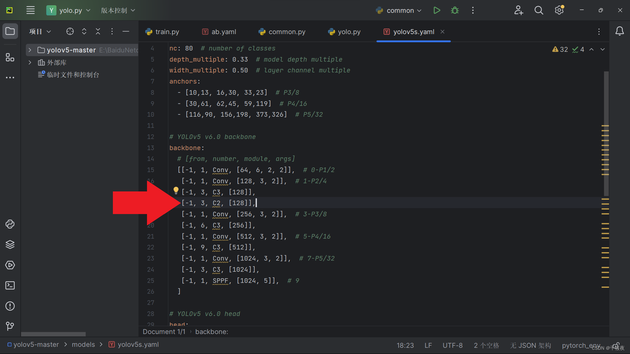Open the 无 JSON 架构 schema selector
Screen dimensions: 630x354
pos(531,345)
